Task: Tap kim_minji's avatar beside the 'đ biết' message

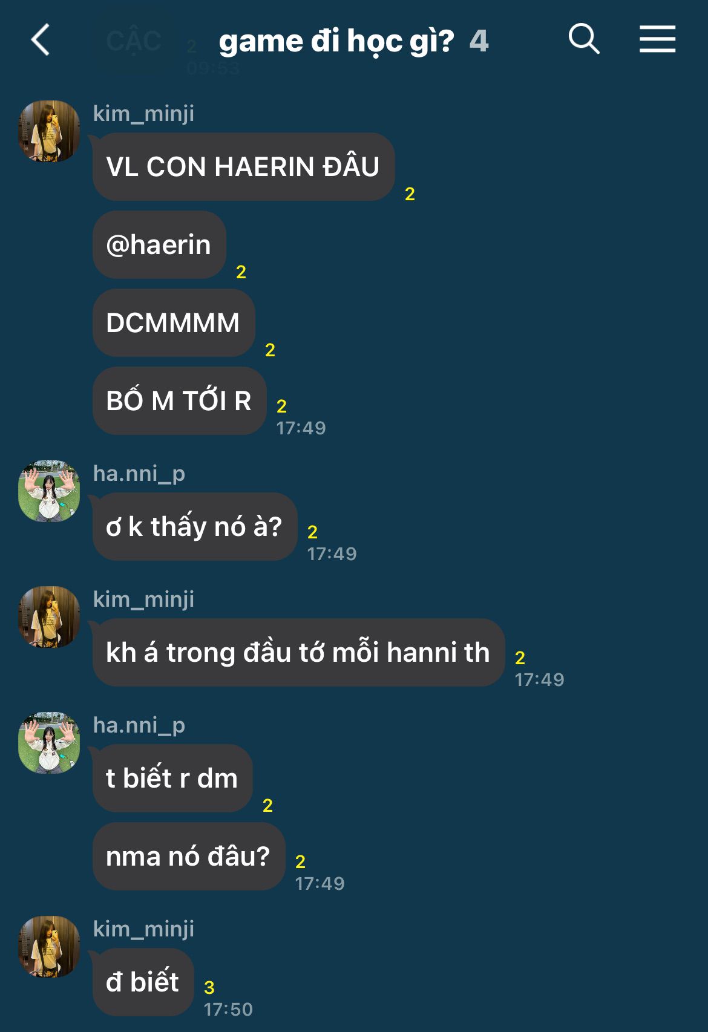Action: click(x=49, y=946)
